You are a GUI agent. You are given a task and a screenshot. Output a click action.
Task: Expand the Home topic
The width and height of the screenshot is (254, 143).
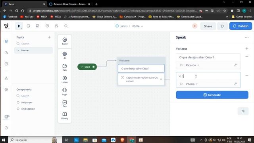click(x=18, y=50)
